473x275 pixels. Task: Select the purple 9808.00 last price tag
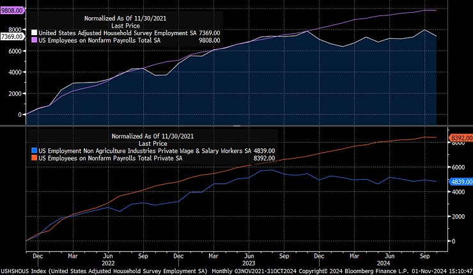point(12,11)
